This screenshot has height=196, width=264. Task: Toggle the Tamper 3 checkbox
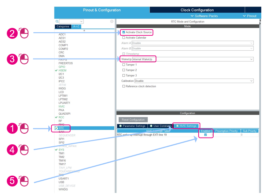coord(124,76)
